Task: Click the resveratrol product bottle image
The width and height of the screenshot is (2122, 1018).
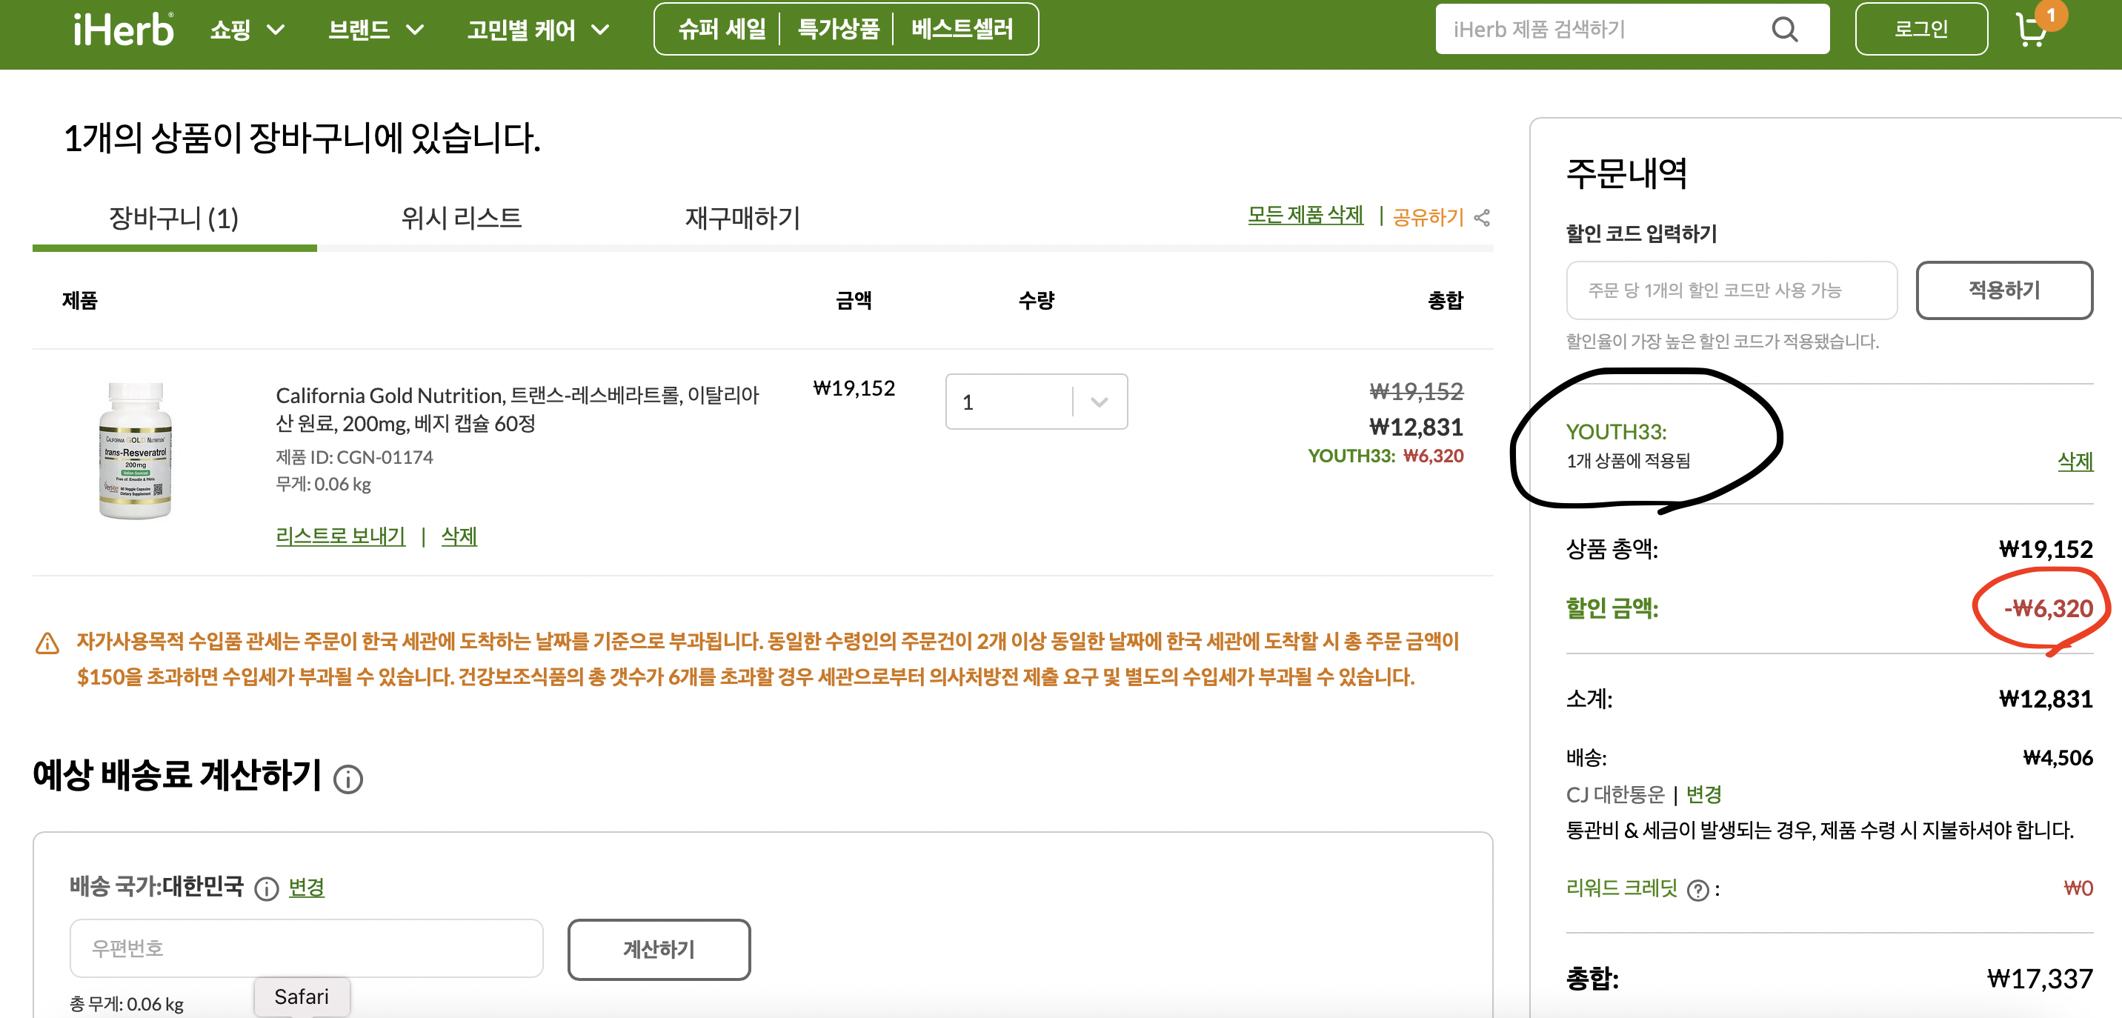Action: 135,450
